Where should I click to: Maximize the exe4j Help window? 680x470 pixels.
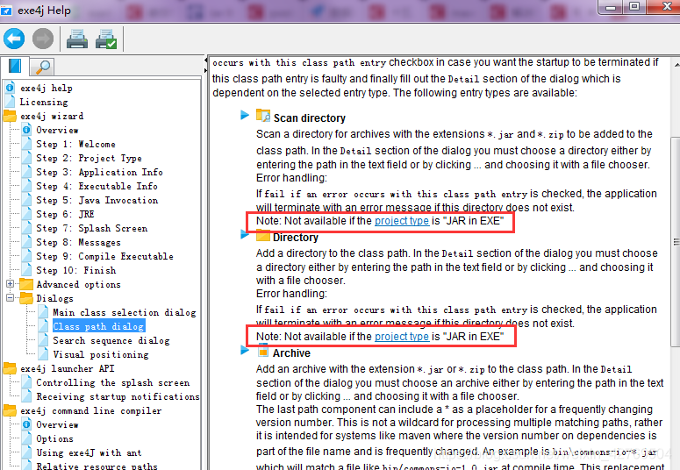click(634, 6)
